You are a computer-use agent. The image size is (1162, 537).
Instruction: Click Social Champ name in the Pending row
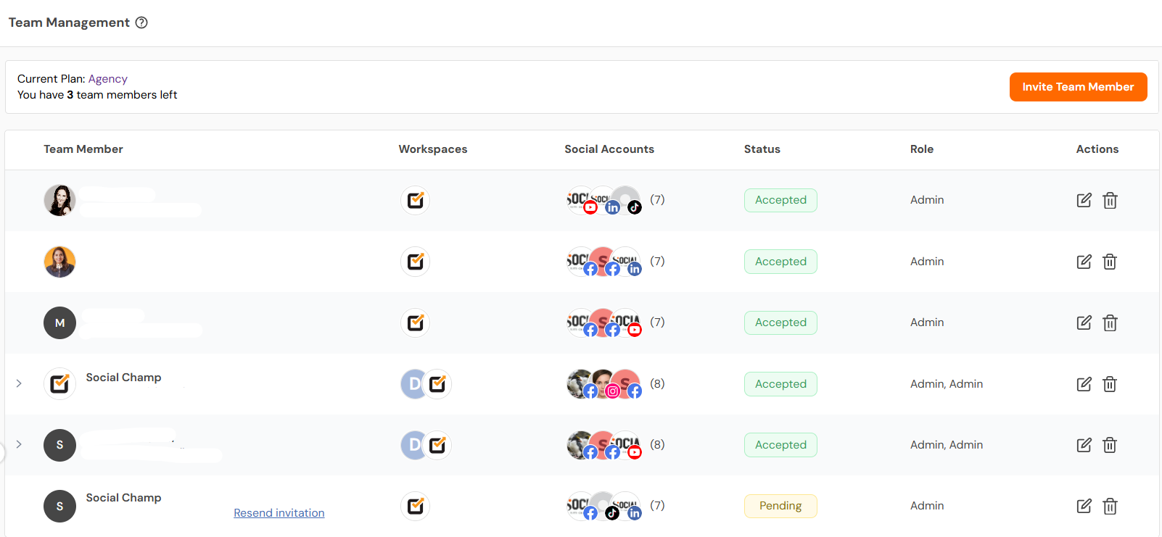123,498
